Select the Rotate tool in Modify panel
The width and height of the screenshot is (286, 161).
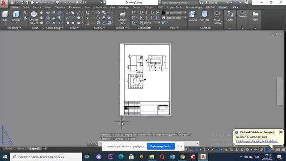point(98,18)
